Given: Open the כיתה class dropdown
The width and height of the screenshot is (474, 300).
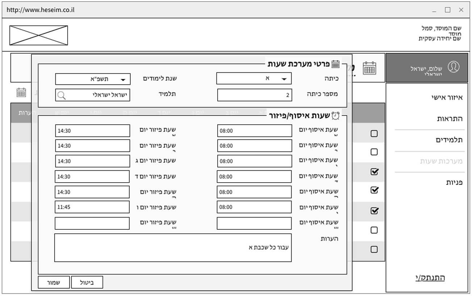Looking at the screenshot, I should (254, 79).
